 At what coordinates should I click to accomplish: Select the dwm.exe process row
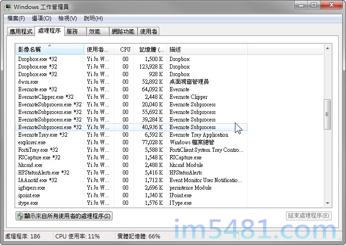click(x=131, y=82)
